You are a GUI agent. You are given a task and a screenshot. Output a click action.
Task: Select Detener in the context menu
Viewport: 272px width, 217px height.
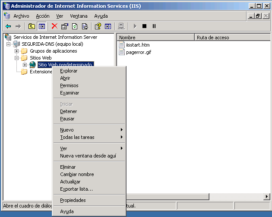coord(69,111)
